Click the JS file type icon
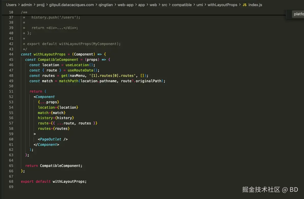Viewport: 304px width, 199px height. click(x=244, y=5)
